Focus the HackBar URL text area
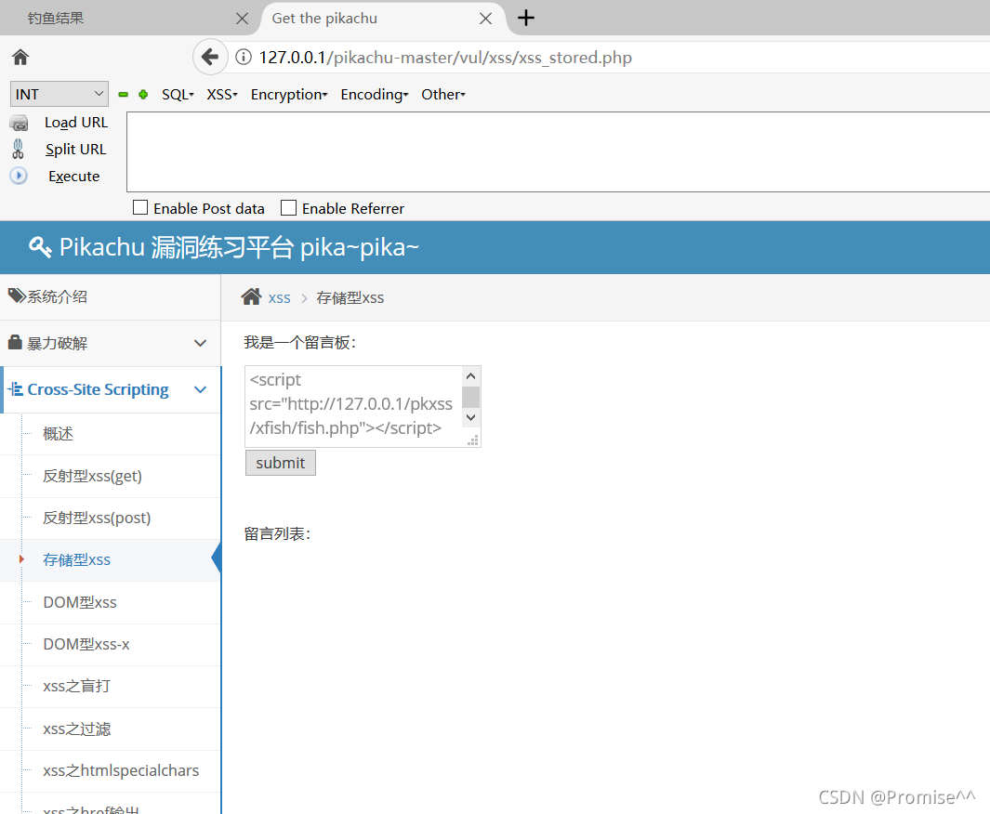 coord(558,152)
